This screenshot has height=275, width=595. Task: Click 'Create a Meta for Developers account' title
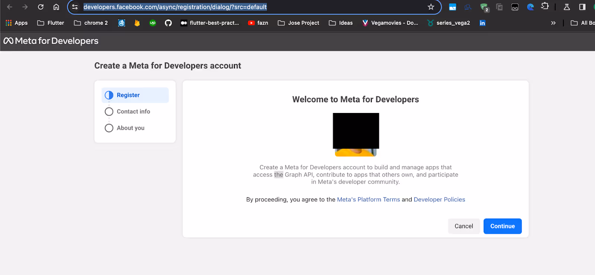point(168,66)
